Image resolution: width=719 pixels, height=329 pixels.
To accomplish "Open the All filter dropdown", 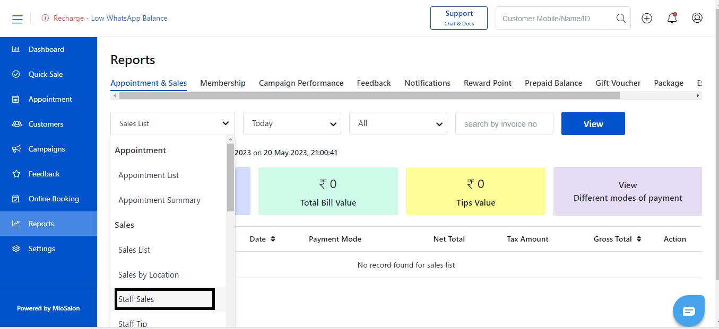I will coord(398,123).
